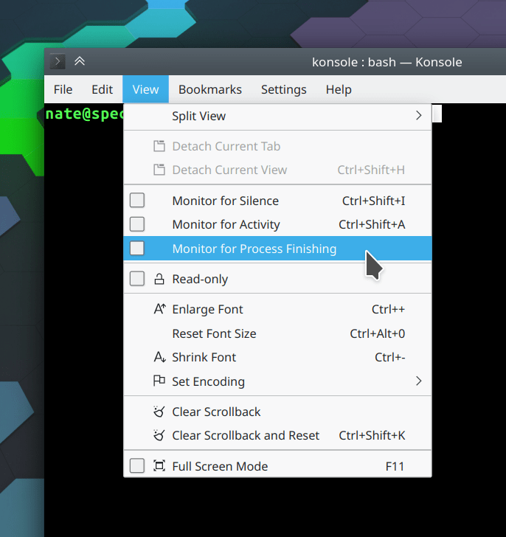Enable the Monitor for Silence checkbox
Image resolution: width=506 pixels, height=537 pixels.
coord(137,201)
